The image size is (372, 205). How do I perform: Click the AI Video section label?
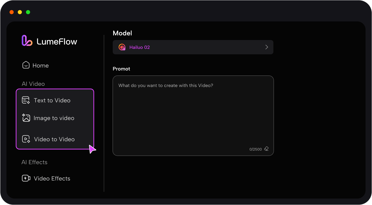(x=33, y=84)
